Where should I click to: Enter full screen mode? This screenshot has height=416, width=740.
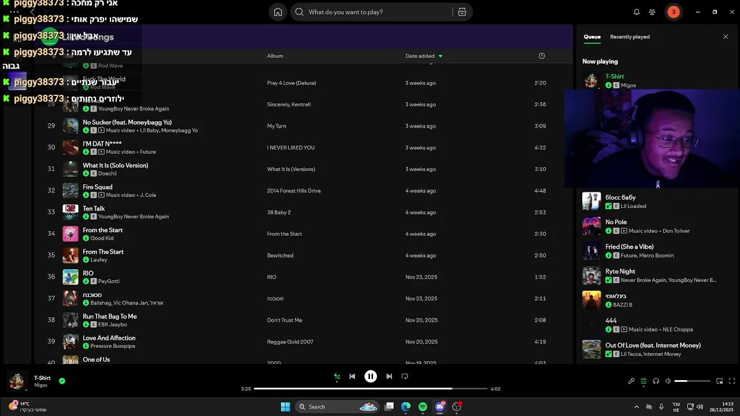(732, 381)
